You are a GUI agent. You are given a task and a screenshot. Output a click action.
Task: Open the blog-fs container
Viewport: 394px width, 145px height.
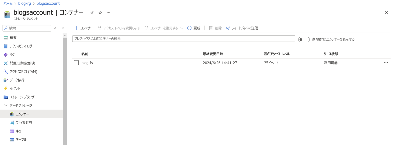[87, 63]
